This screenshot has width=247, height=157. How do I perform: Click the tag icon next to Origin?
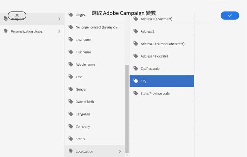click(x=71, y=15)
